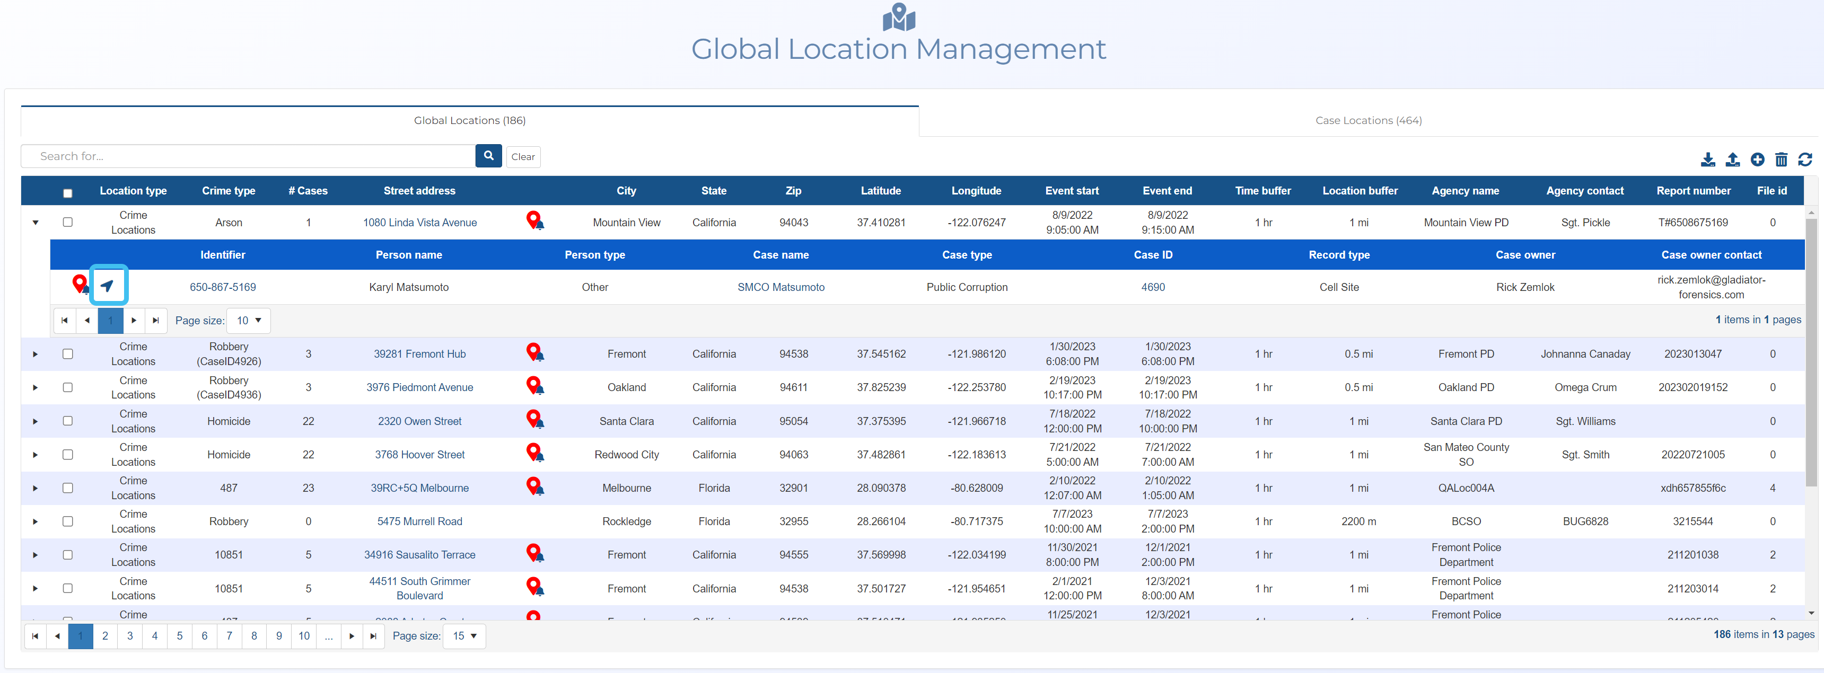Screen dimensions: 1824x673
Task: Switch to the Case Locations (464) tab
Action: tap(1368, 120)
